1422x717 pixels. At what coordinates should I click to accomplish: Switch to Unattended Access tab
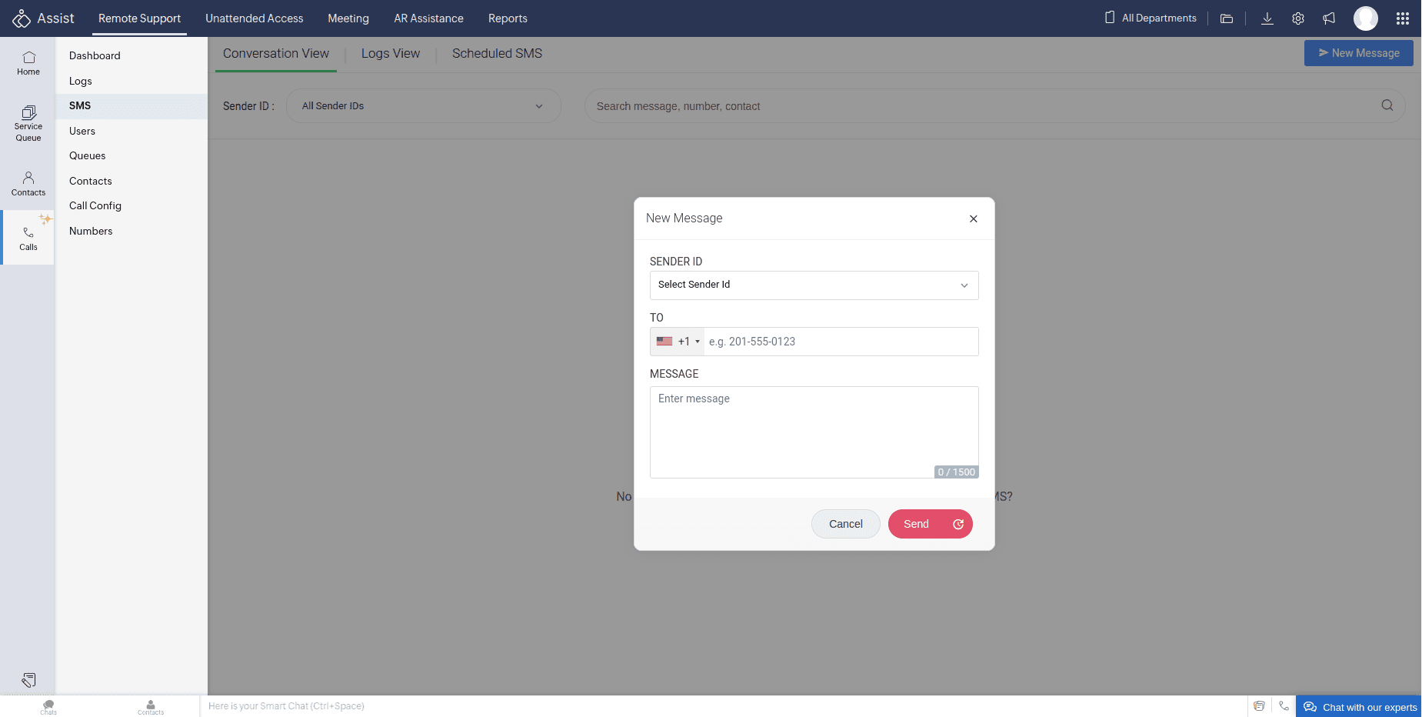click(x=254, y=18)
